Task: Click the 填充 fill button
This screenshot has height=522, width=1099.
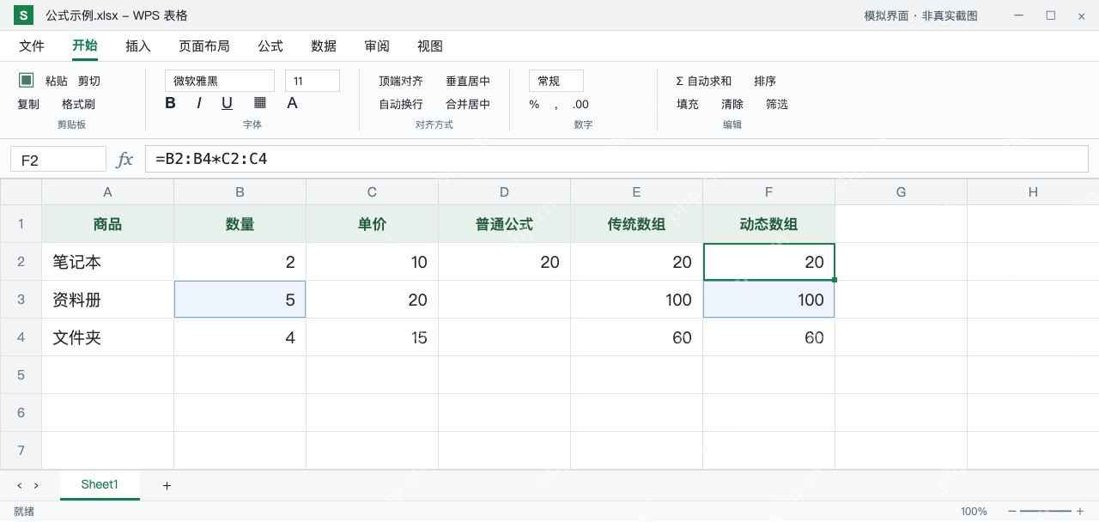Action: pos(688,104)
